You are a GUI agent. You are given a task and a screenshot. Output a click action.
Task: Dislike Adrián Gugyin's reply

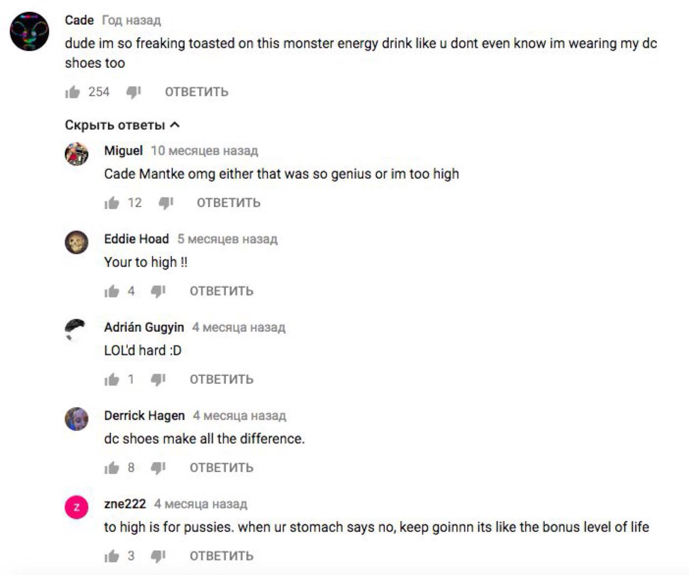[158, 380]
